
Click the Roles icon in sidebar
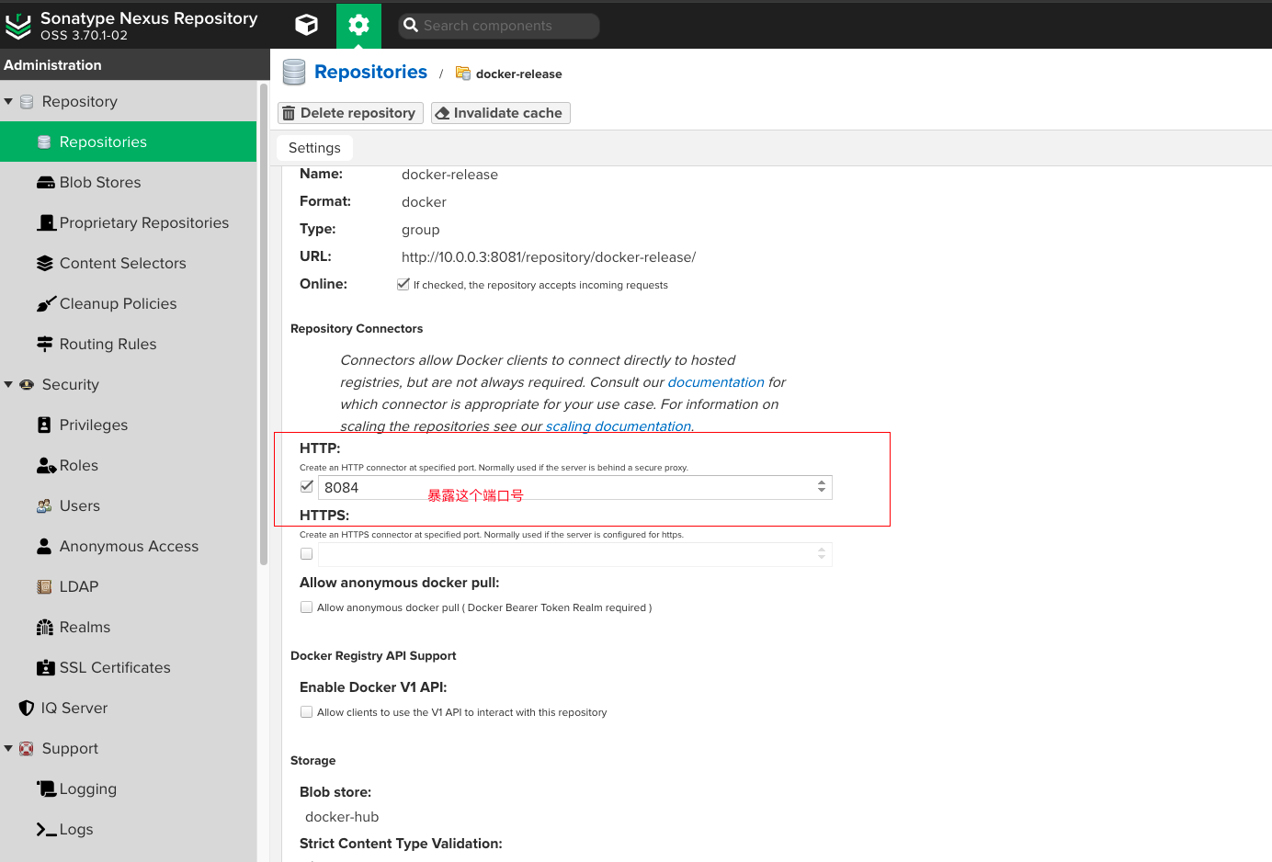tap(46, 465)
